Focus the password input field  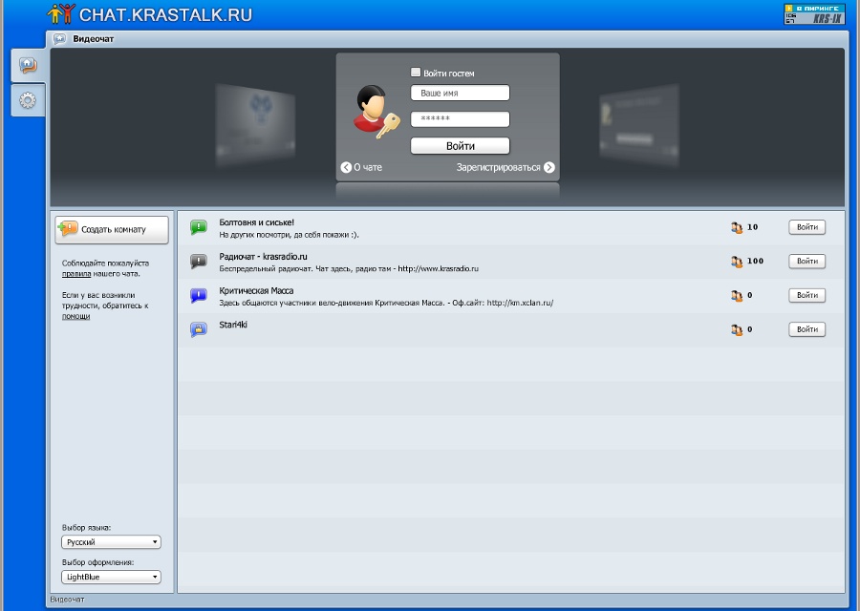[460, 119]
